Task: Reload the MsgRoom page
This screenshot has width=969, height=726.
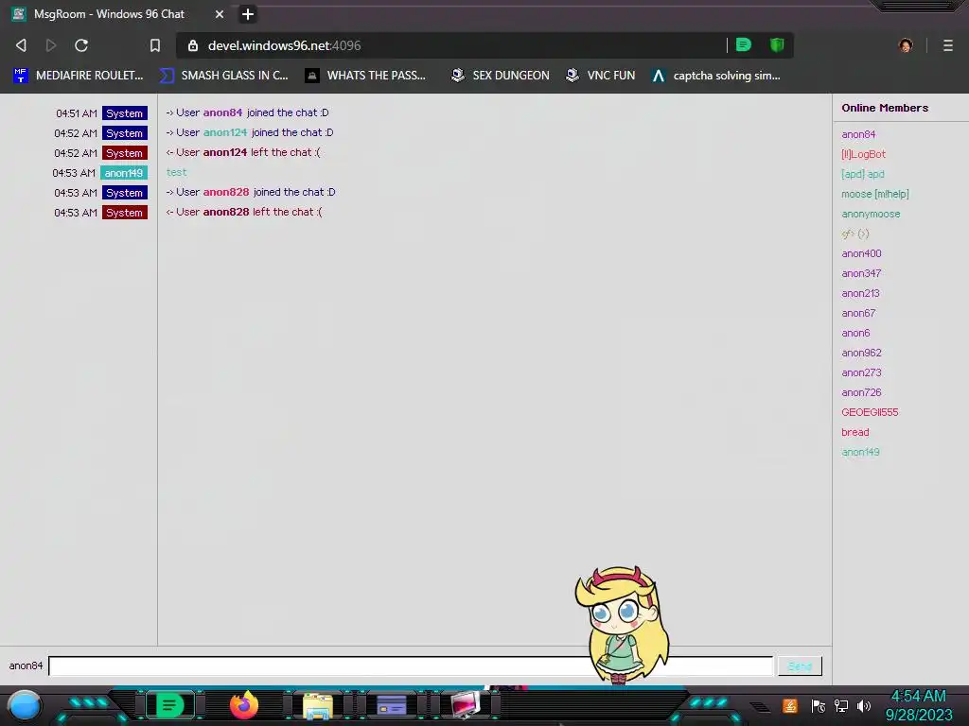Action: tap(81, 45)
